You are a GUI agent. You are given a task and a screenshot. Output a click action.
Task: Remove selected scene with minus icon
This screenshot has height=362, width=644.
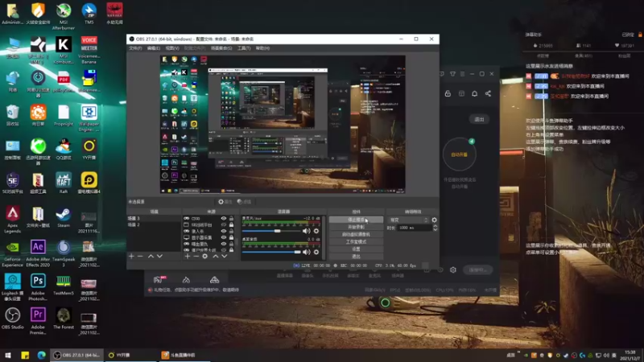pos(140,256)
